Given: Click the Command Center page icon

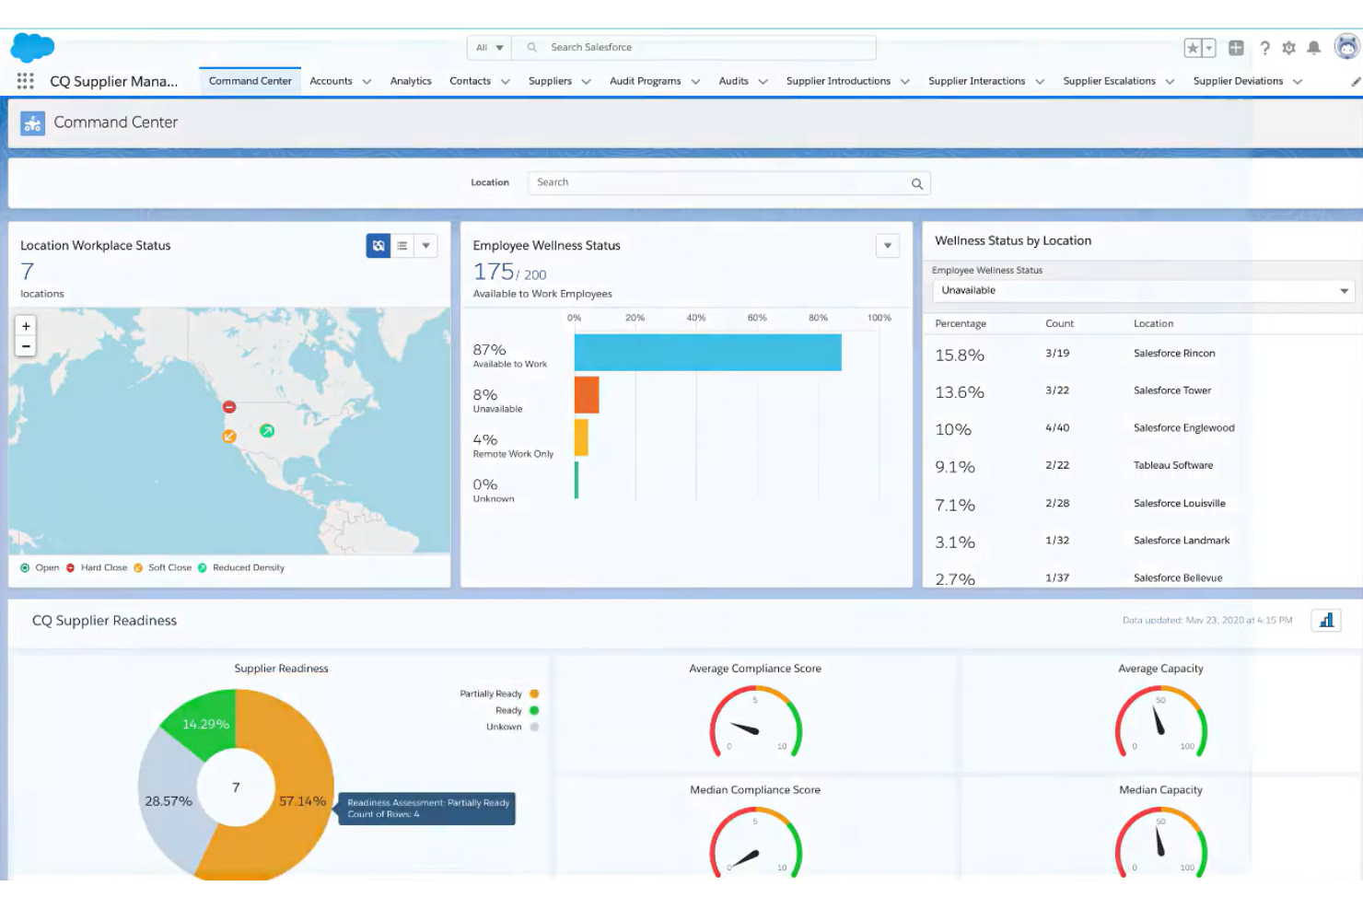Looking at the screenshot, I should point(32,122).
